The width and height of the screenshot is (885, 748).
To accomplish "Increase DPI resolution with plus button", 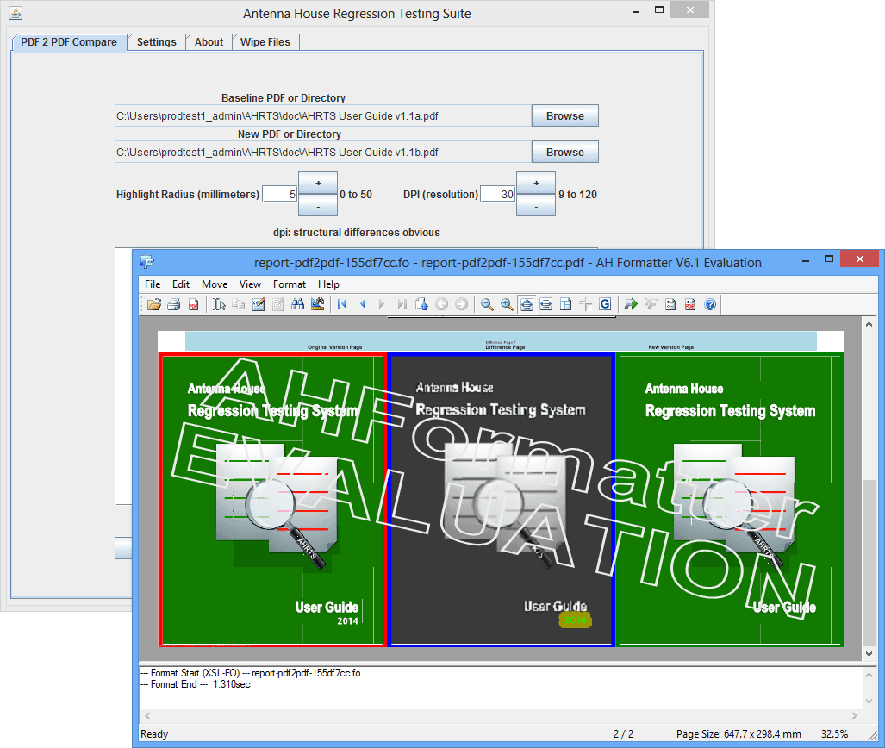I will (536, 183).
